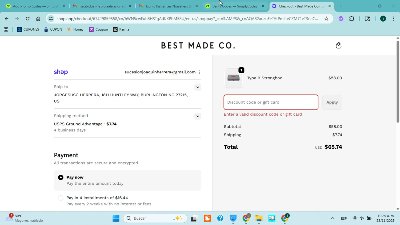Open the apps grid in bookmarks bar
Screen dimensions: 400x225
click(x=6, y=30)
